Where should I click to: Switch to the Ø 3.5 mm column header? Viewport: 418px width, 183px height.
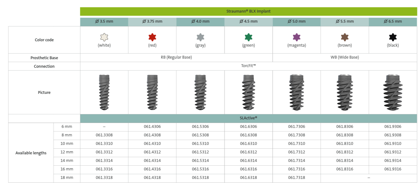104,21
